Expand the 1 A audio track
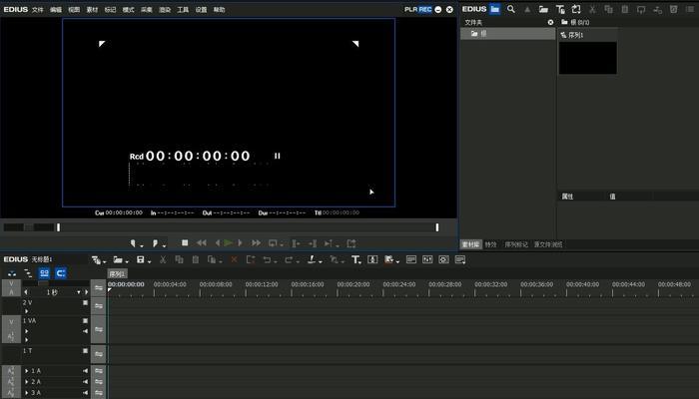699x399 pixels. pos(27,371)
